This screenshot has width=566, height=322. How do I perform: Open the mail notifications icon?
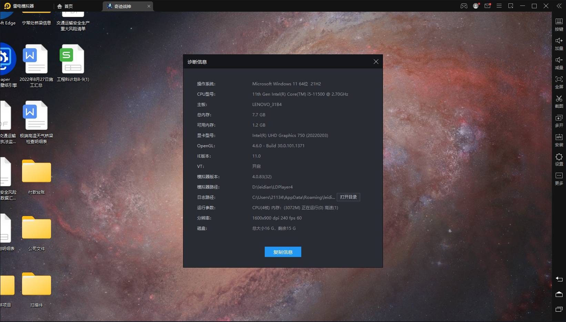(x=487, y=6)
